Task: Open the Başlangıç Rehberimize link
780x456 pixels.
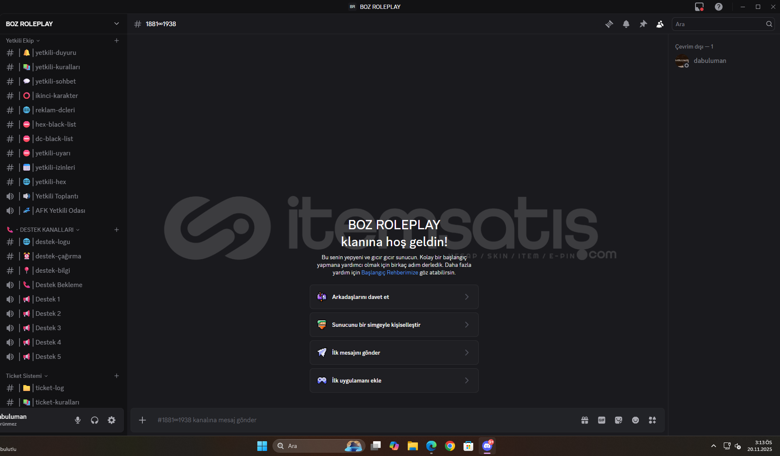Action: 390,273
